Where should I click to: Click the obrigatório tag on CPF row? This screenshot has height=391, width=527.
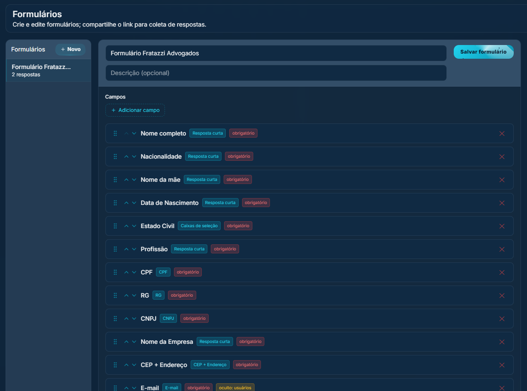[x=188, y=272]
